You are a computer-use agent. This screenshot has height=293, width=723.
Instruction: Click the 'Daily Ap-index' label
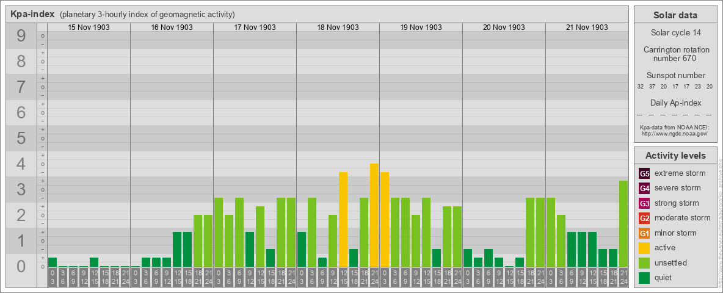[675, 103]
